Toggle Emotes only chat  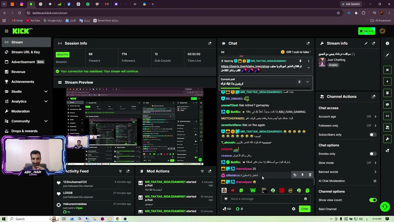pos(373,154)
